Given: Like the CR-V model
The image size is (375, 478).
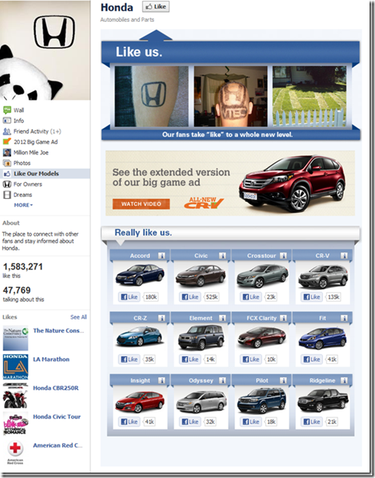Looking at the screenshot, I should click(x=311, y=297).
